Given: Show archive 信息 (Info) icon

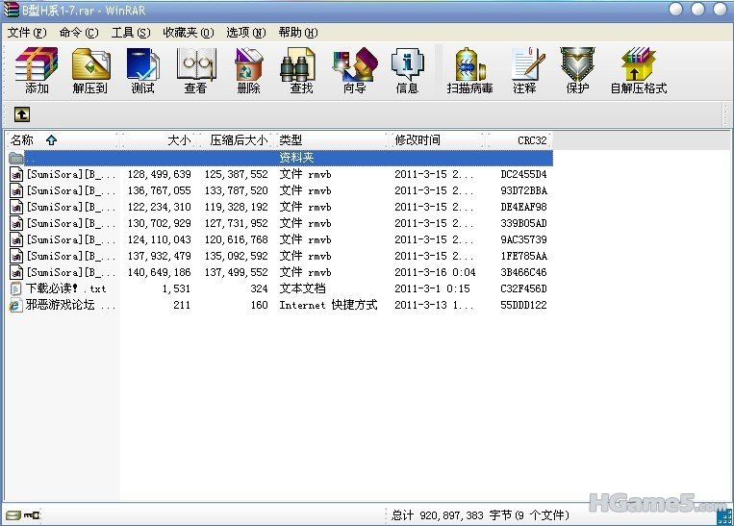Looking at the screenshot, I should click(407, 70).
